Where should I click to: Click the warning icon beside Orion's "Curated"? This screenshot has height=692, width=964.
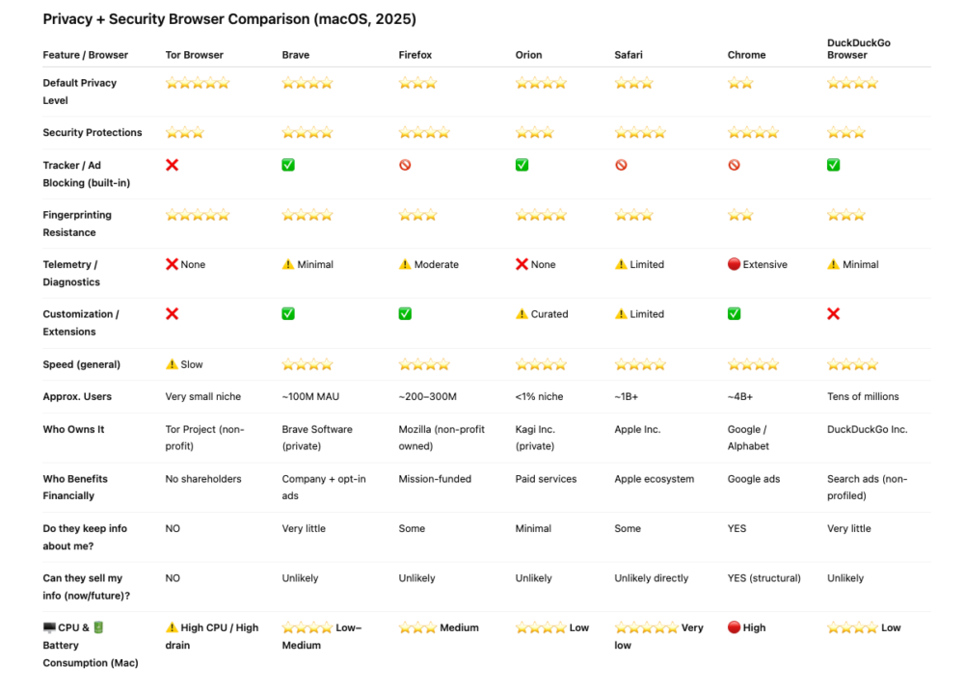coord(522,314)
